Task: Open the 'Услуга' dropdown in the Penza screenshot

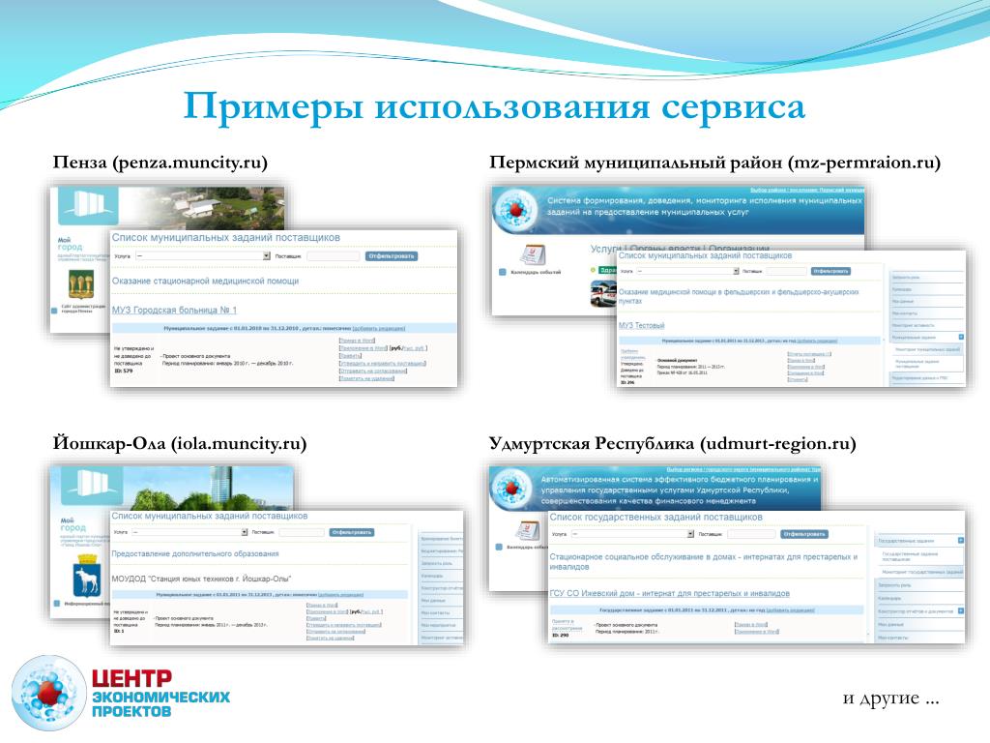Action: pos(203,255)
